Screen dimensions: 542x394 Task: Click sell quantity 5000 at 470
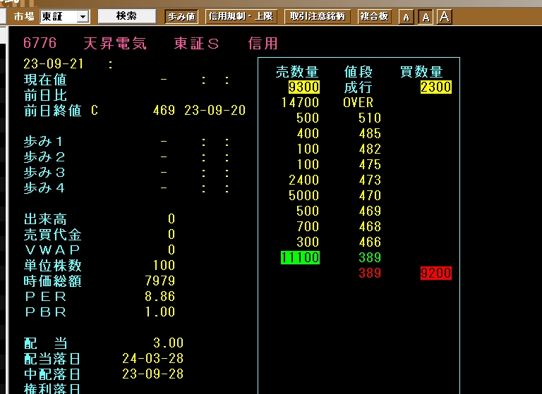click(x=304, y=195)
